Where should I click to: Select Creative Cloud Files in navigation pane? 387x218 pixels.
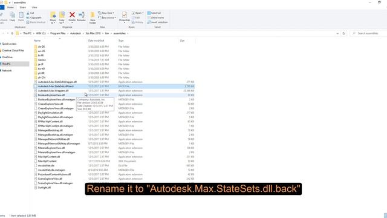click(x=13, y=50)
